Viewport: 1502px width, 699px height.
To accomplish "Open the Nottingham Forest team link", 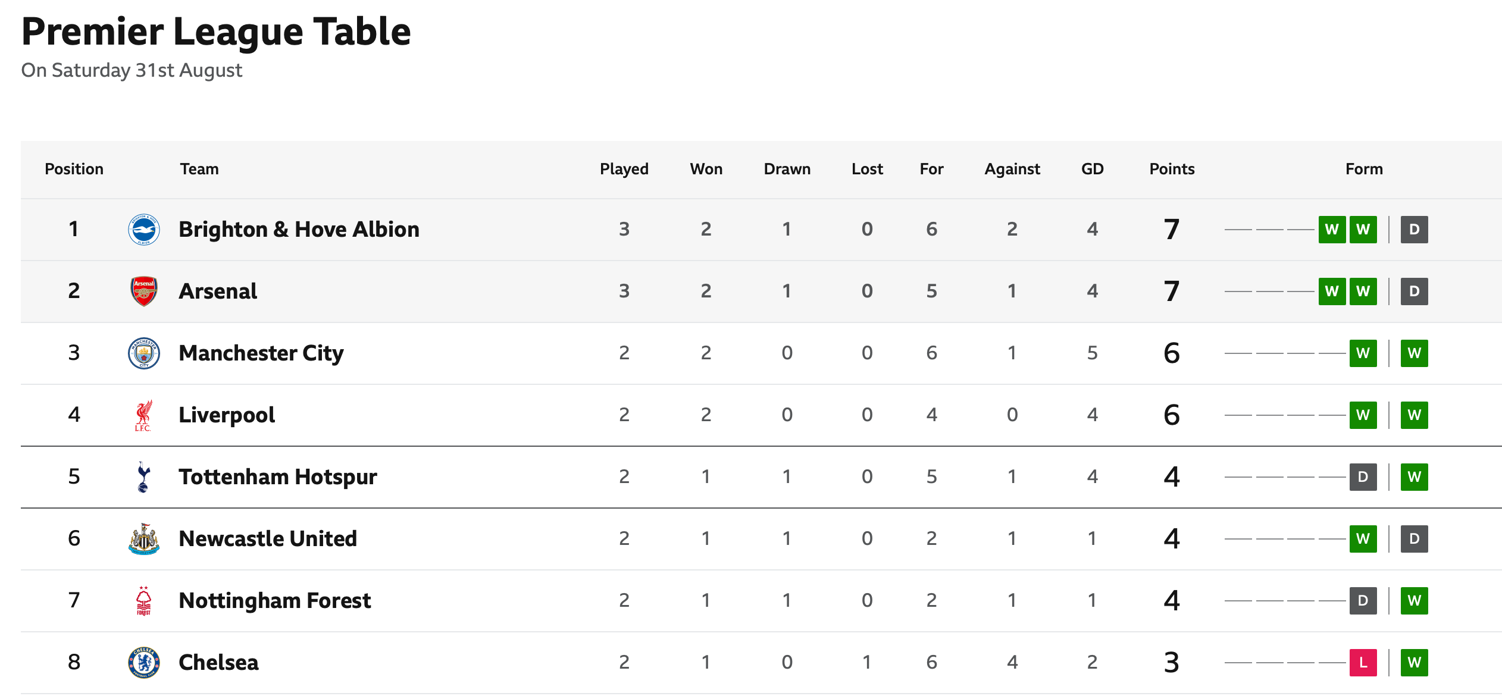I will [275, 601].
